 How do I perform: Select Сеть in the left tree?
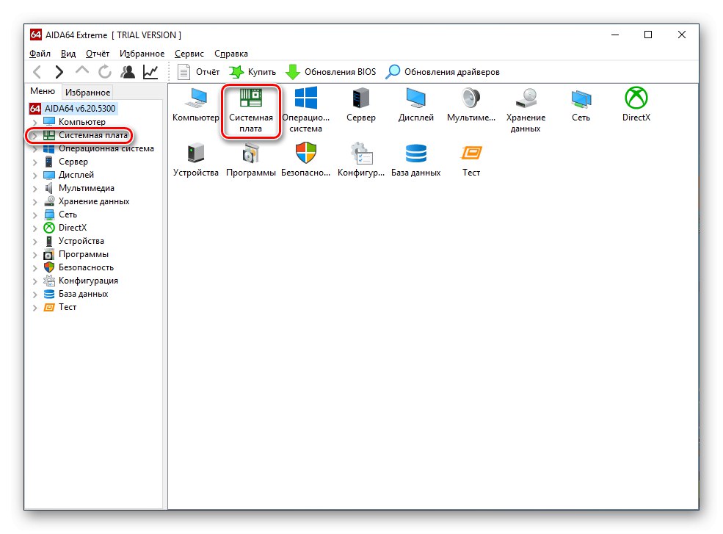[x=68, y=214]
